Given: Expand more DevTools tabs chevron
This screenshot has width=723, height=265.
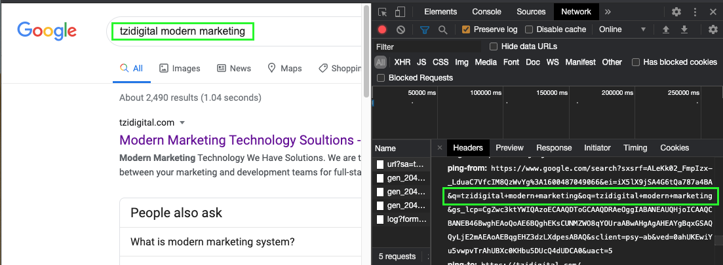Looking at the screenshot, I should click(x=608, y=12).
